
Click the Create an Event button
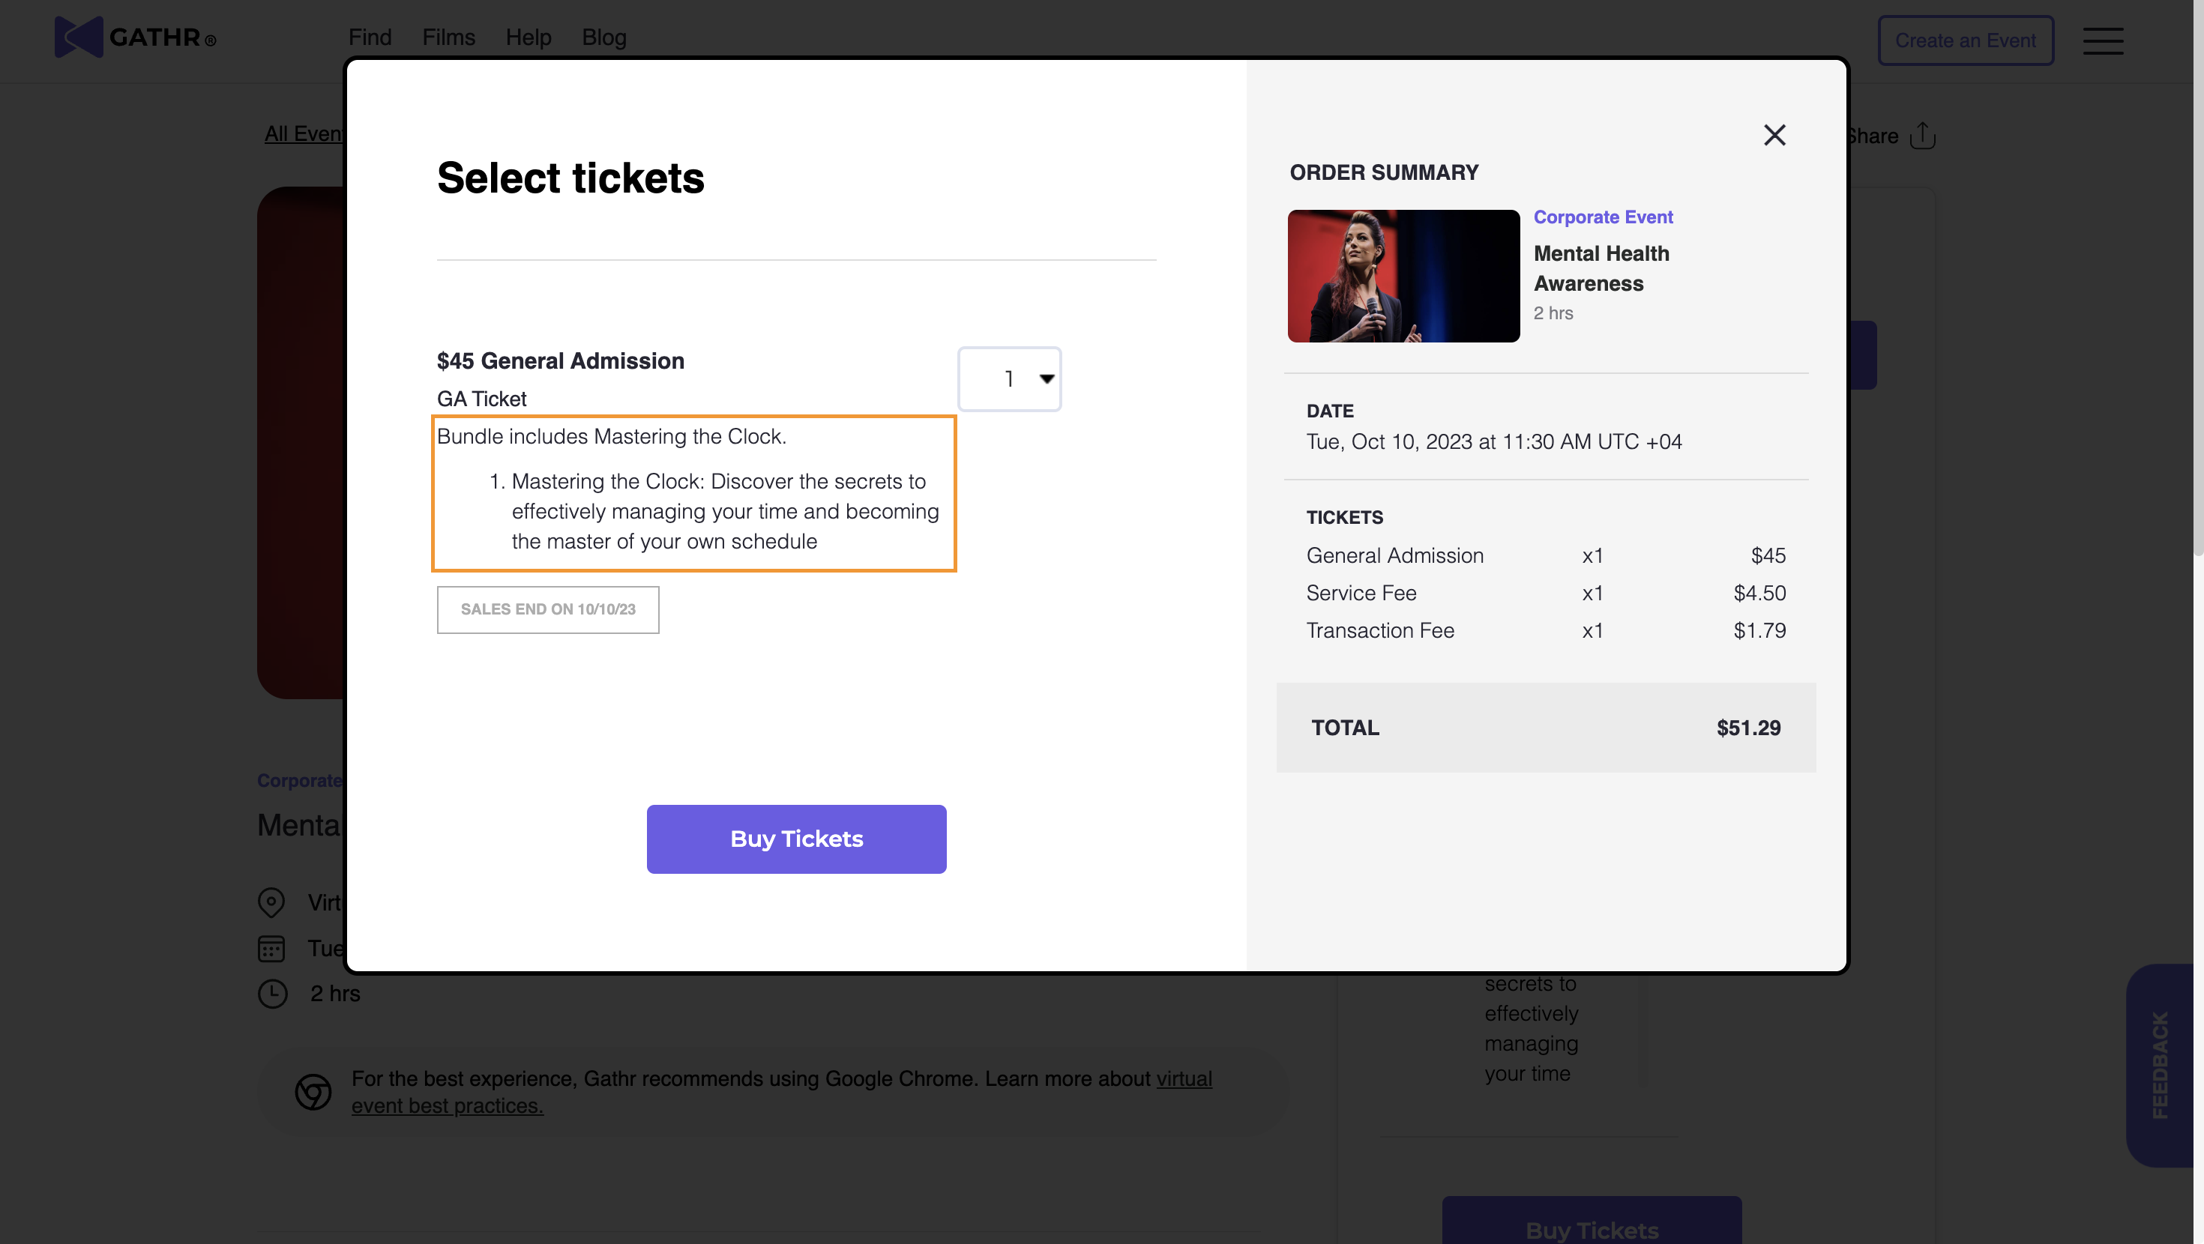(x=1964, y=40)
